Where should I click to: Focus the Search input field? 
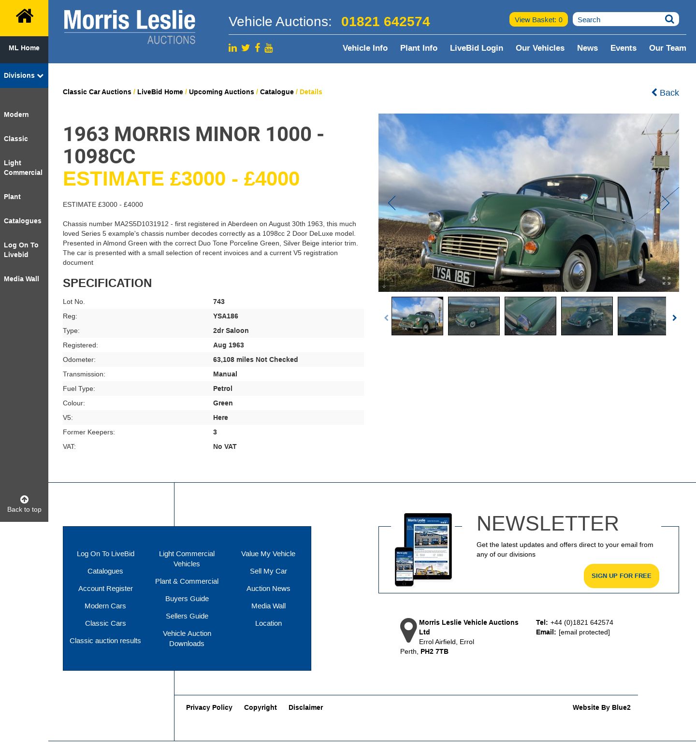point(619,19)
